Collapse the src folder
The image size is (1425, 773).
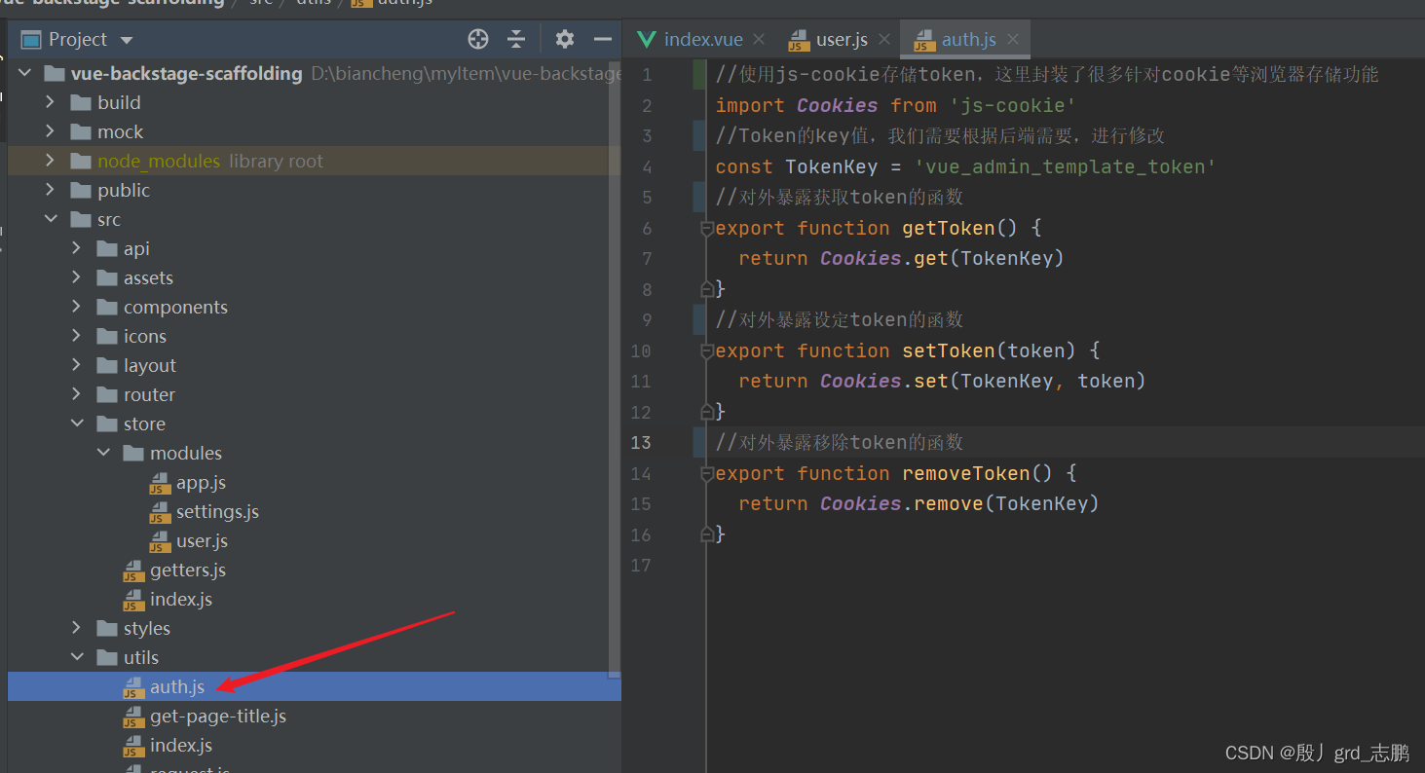51,219
